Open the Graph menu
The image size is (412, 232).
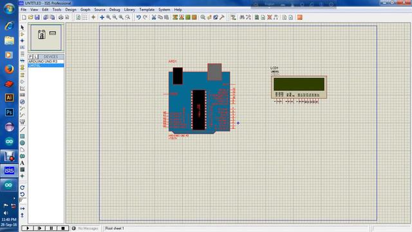(x=85, y=10)
